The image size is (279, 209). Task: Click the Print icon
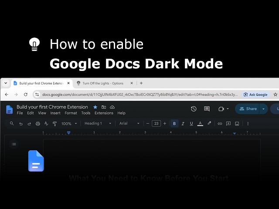(38, 124)
